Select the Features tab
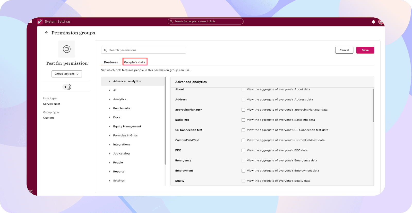The width and height of the screenshot is (412, 213). (111, 62)
